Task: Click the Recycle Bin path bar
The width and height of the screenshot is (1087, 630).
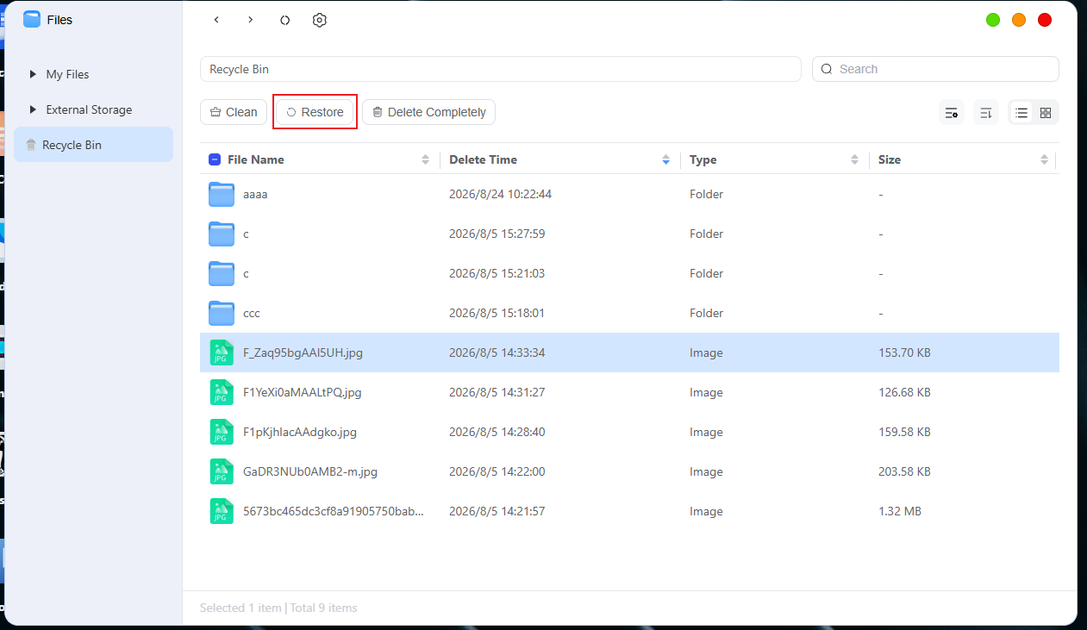Action: coord(501,69)
